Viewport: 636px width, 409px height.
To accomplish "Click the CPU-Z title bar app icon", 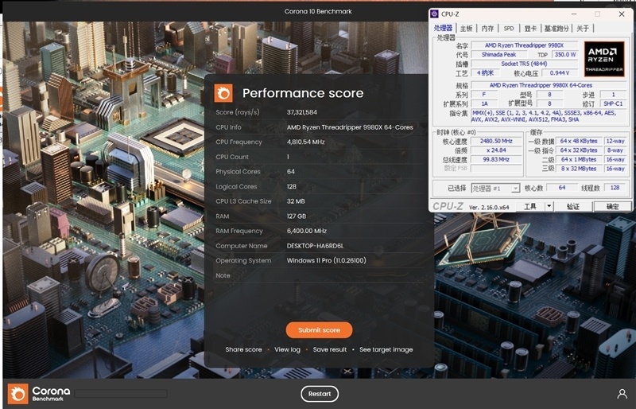I will tap(434, 14).
